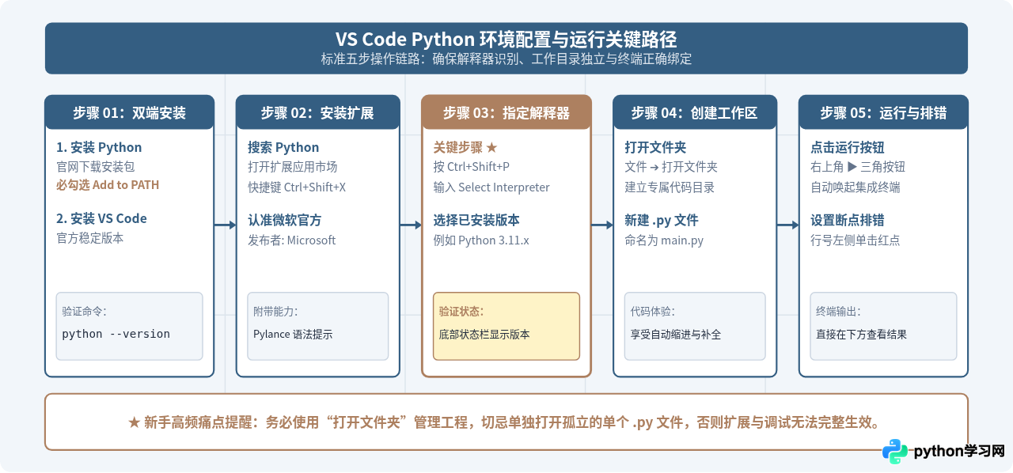Click the text '行号左侧单击红点'
The image size is (1013, 473).
pyautogui.click(x=856, y=240)
